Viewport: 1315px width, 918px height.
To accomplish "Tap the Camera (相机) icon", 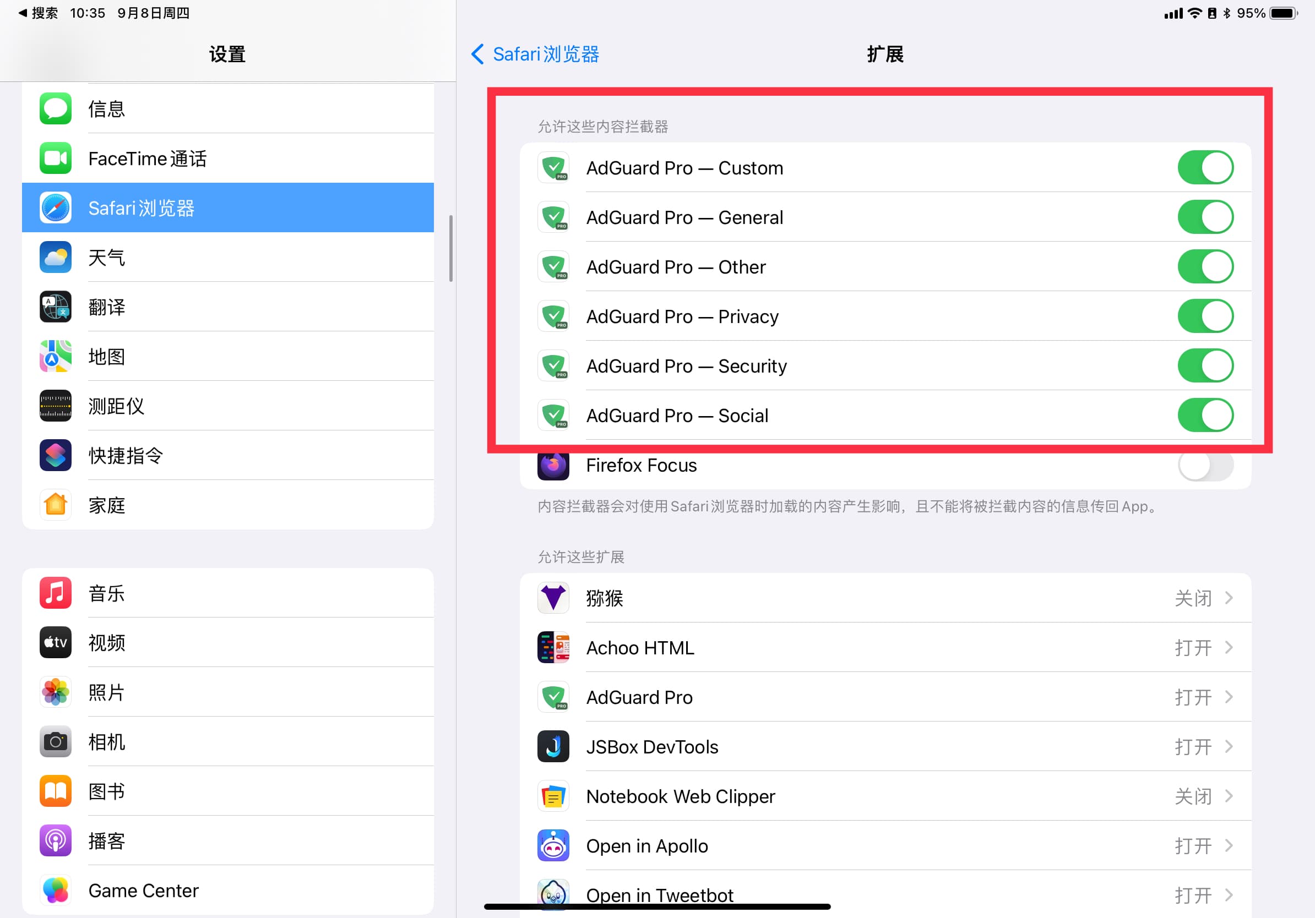I will pyautogui.click(x=56, y=742).
